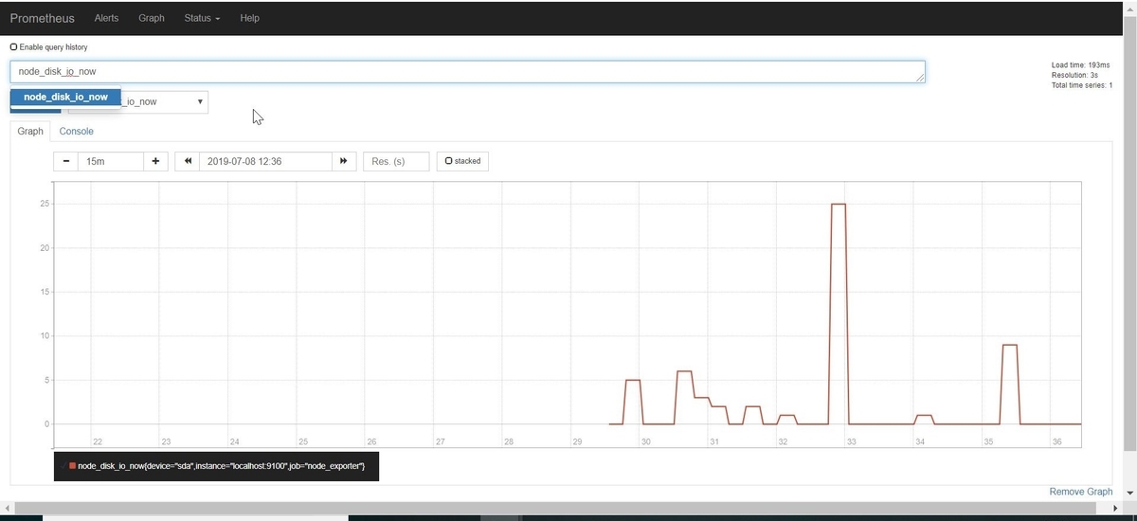The height and width of the screenshot is (521, 1137).
Task: Click the down arrow on the vertical scrollbar
Action: point(1129,494)
